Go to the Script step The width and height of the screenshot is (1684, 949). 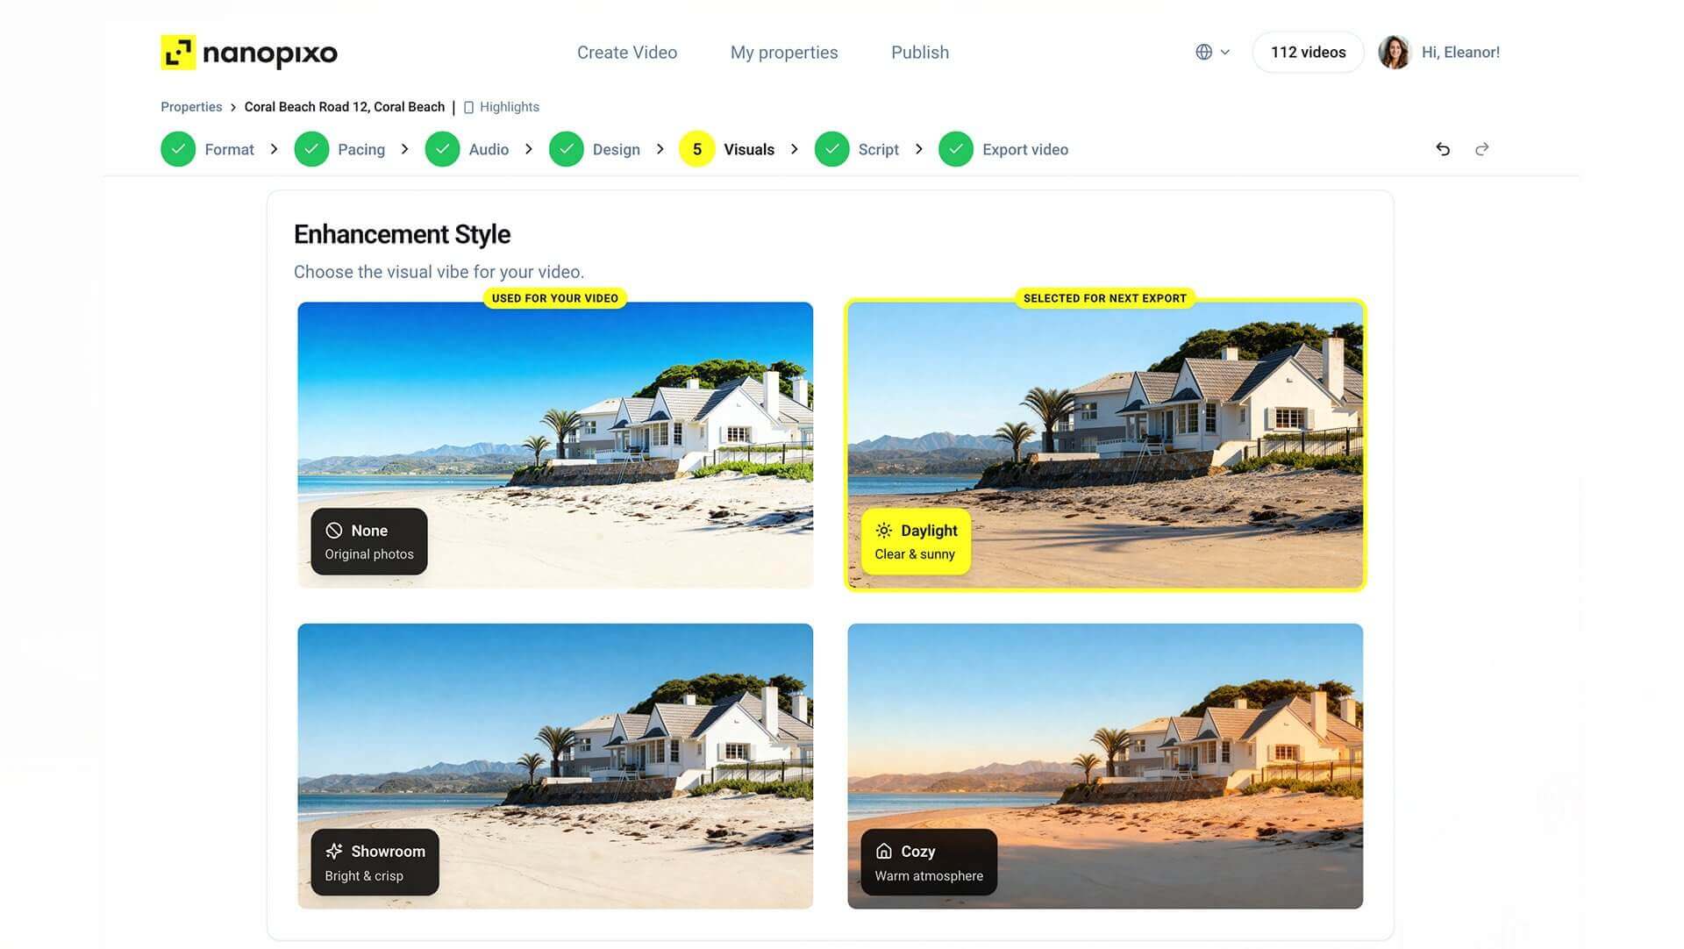pos(878,150)
